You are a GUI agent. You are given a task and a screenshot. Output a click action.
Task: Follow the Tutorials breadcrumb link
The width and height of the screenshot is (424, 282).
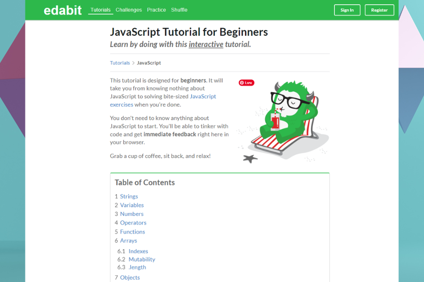[120, 63]
